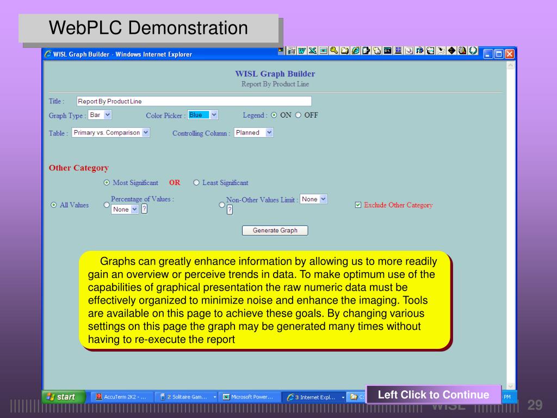Click the speaker sound shortcut icon

462,51
